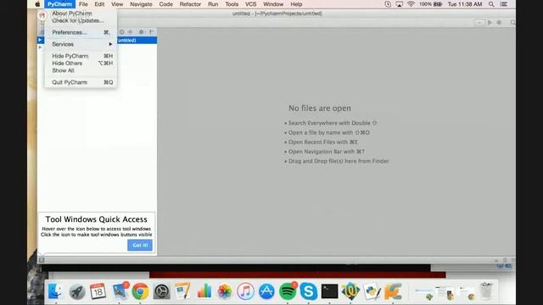The width and height of the screenshot is (543, 305).
Task: Open System Preferences from the dock
Action: 161,291
